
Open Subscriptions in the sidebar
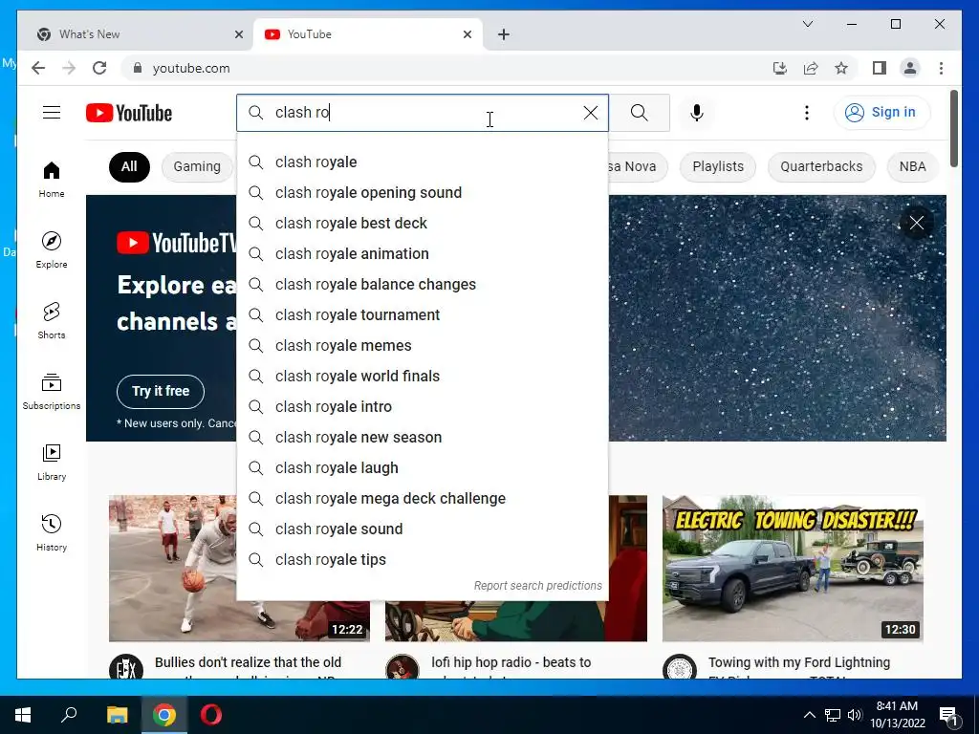coord(52,391)
